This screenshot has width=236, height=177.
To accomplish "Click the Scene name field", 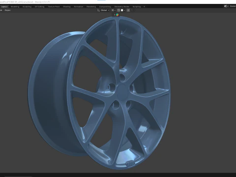I will 233,6.
